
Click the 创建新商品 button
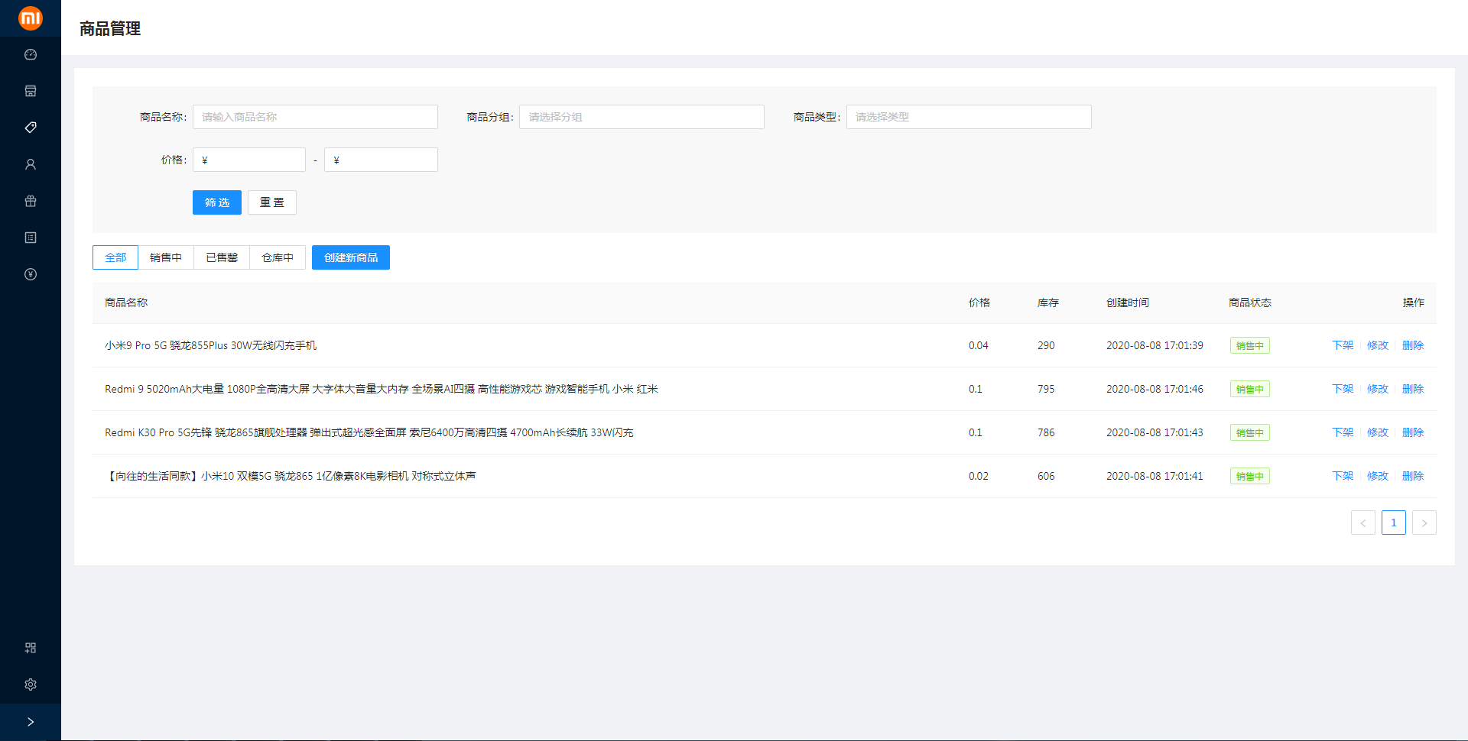pos(351,257)
